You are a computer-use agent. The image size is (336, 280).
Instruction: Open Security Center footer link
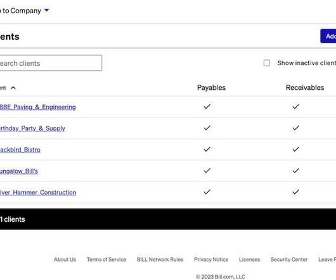289,260
